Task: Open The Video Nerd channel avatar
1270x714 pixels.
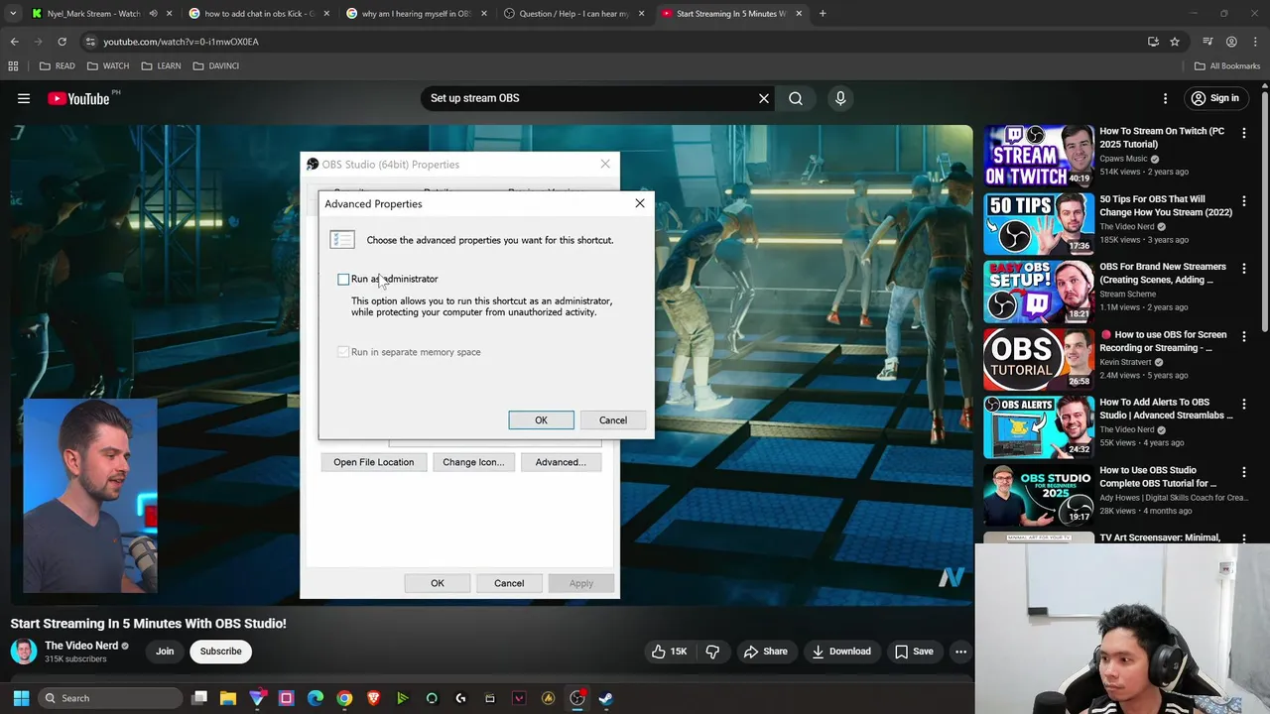Action: (24, 652)
